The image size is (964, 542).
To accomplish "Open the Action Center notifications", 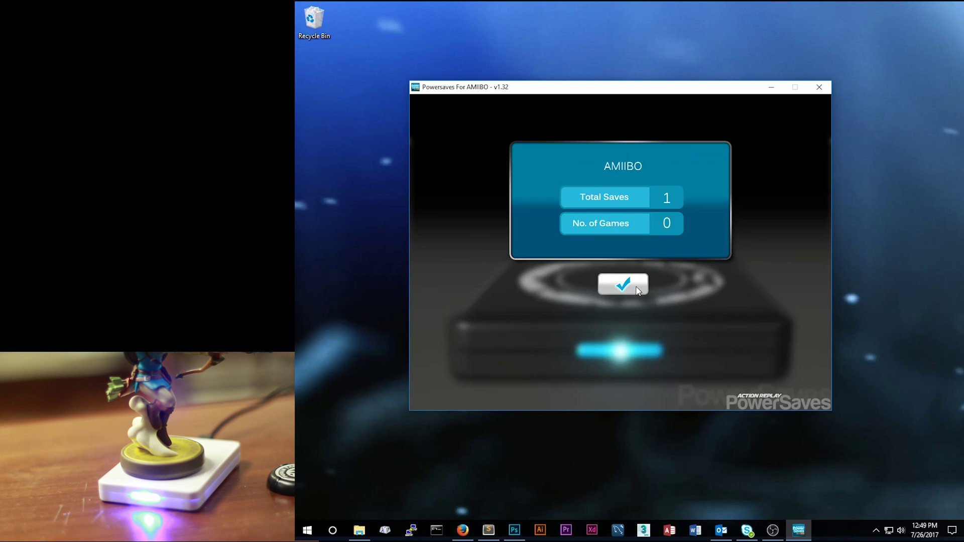I will point(951,530).
